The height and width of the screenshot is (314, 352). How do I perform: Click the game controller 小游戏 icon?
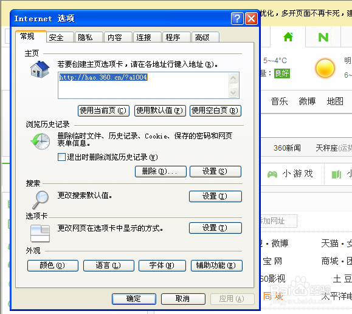coord(272,174)
